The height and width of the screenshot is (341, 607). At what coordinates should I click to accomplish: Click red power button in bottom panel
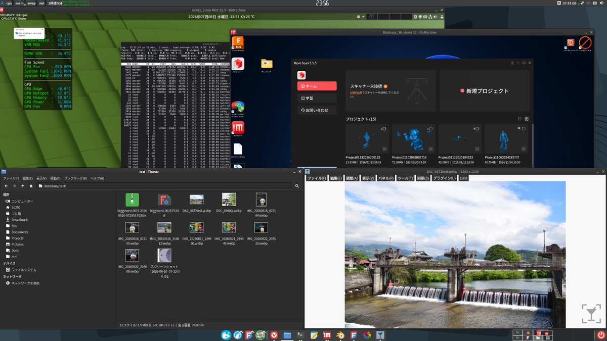[x=600, y=335]
